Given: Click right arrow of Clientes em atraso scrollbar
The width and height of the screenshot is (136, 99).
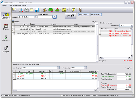Looking at the screenshot, I should click(x=129, y=58).
